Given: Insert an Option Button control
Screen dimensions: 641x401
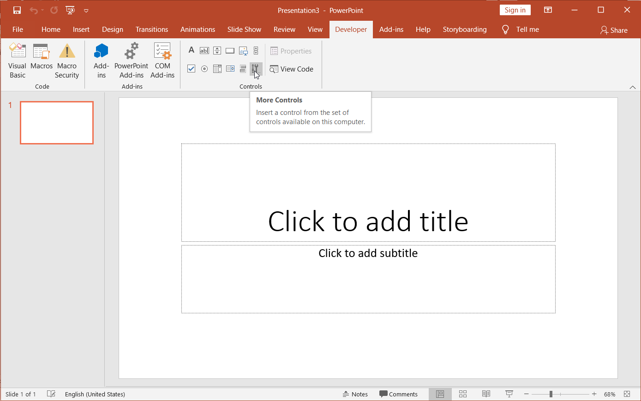Looking at the screenshot, I should pos(204,69).
